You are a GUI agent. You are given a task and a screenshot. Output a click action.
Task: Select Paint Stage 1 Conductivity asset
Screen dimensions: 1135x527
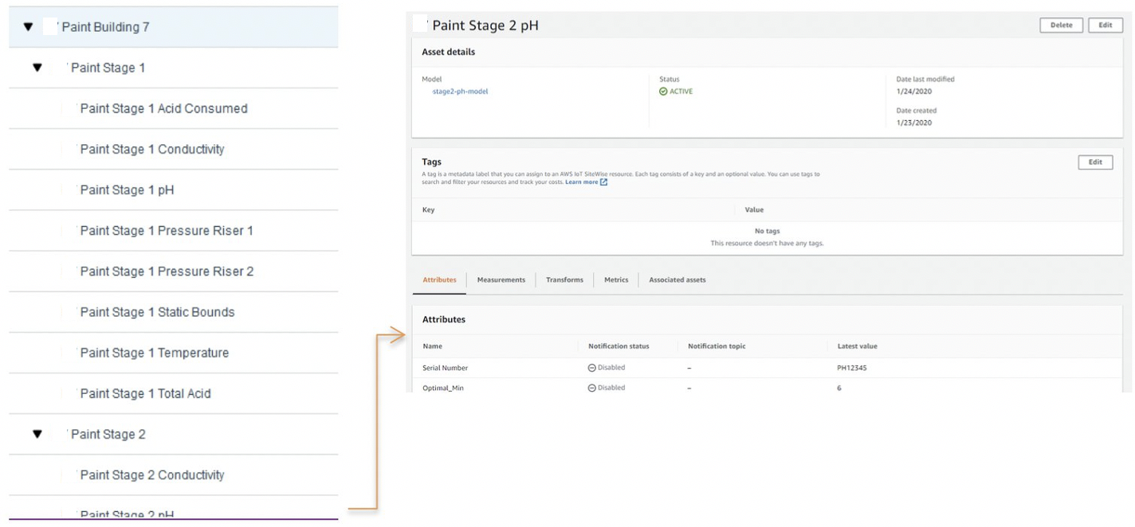(151, 149)
